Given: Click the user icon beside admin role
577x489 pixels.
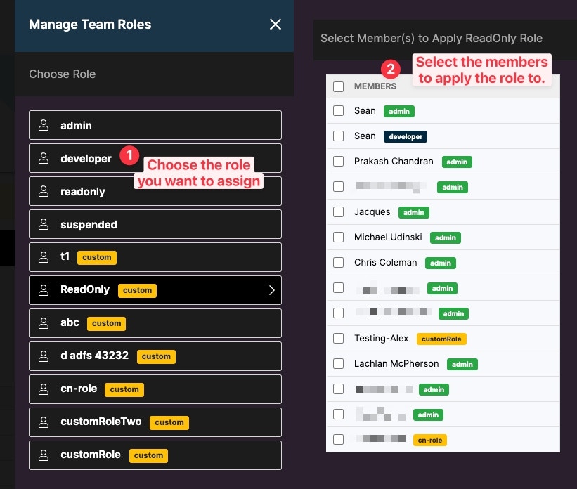Looking at the screenshot, I should coord(44,125).
